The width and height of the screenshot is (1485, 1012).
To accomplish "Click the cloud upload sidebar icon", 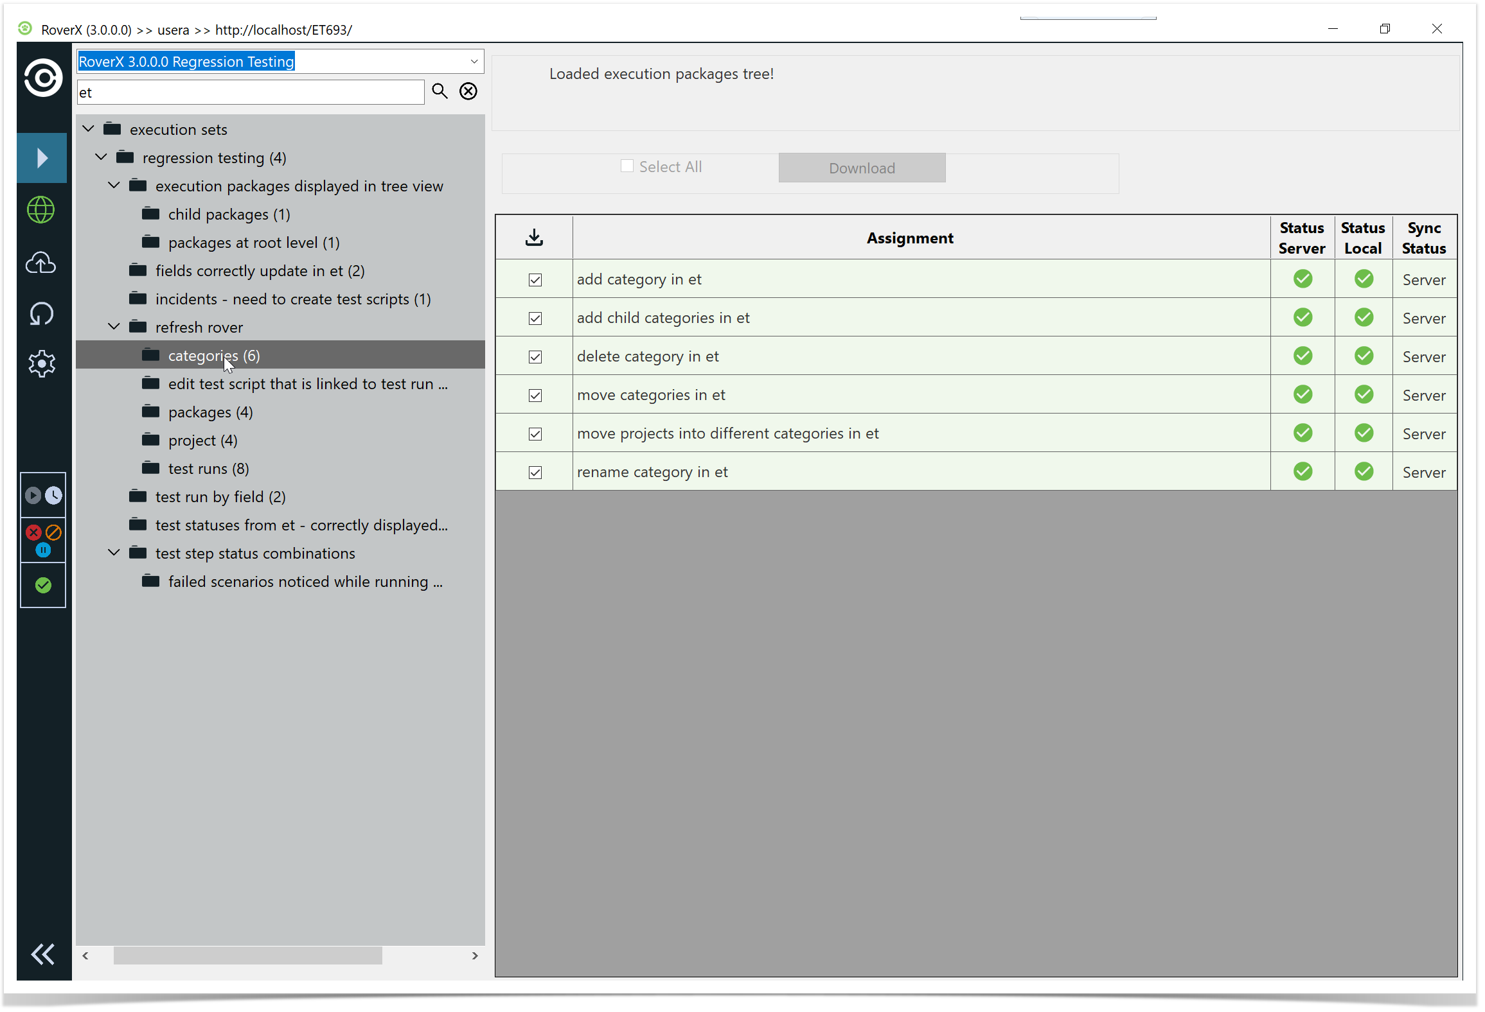I will click(42, 262).
